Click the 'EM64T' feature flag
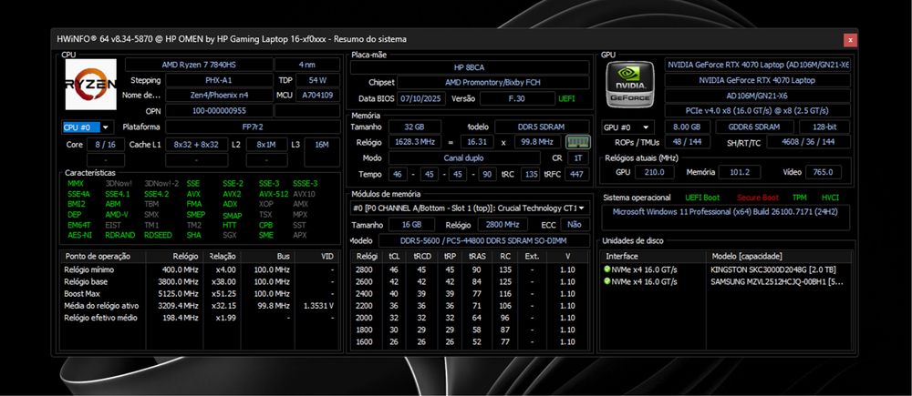This screenshot has height=396, width=912. (78, 225)
